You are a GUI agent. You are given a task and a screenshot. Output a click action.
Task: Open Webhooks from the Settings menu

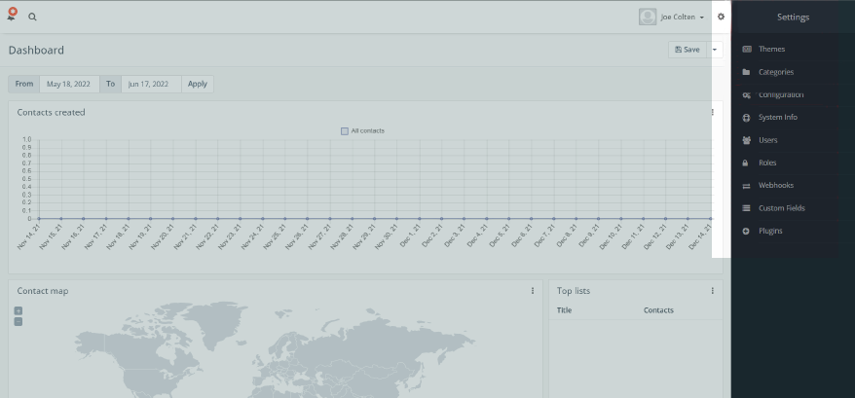pos(776,185)
